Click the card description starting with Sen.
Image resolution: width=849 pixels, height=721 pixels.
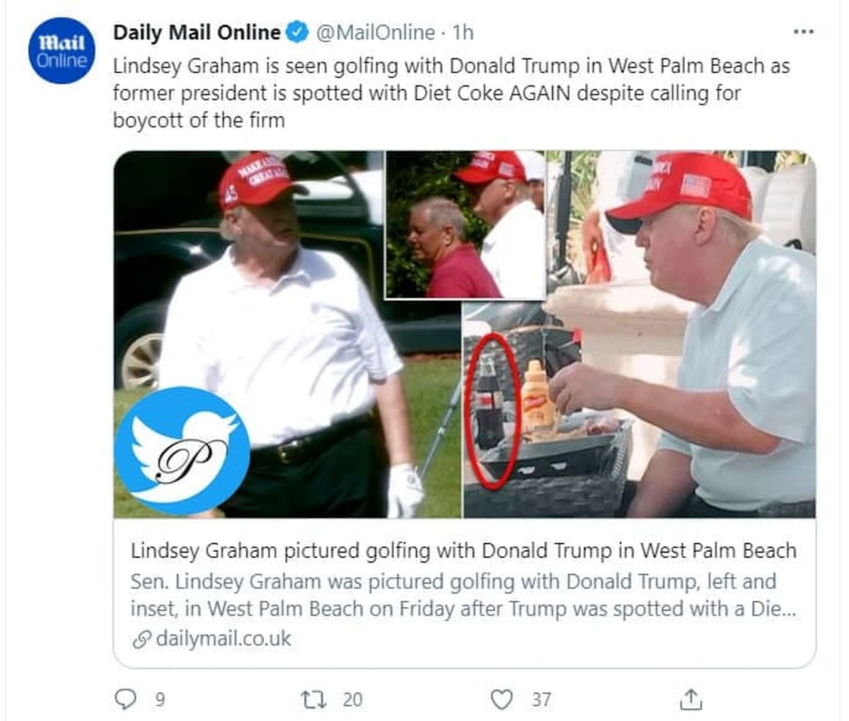click(x=453, y=594)
